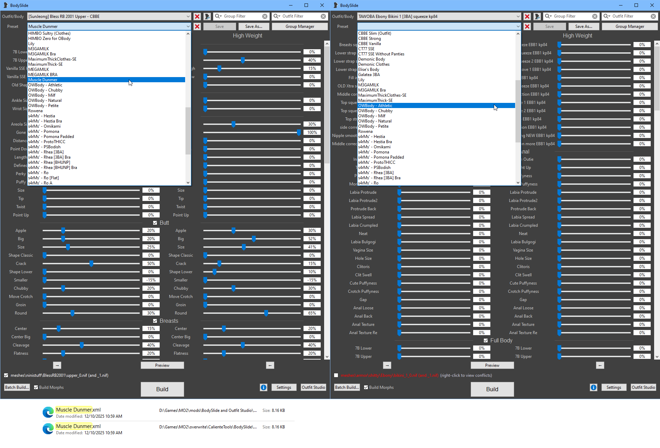Toggle the Breasts category checkbox
The width and height of the screenshot is (660, 448).
pos(155,321)
